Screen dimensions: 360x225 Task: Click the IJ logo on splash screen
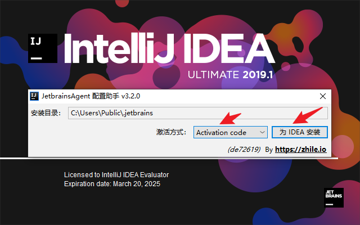pos(43,48)
